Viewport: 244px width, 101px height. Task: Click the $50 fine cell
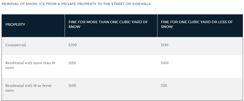tap(164, 86)
